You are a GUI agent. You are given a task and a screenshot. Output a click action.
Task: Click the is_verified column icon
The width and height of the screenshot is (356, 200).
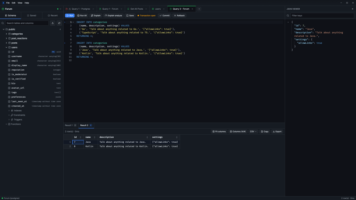(x=9, y=79)
